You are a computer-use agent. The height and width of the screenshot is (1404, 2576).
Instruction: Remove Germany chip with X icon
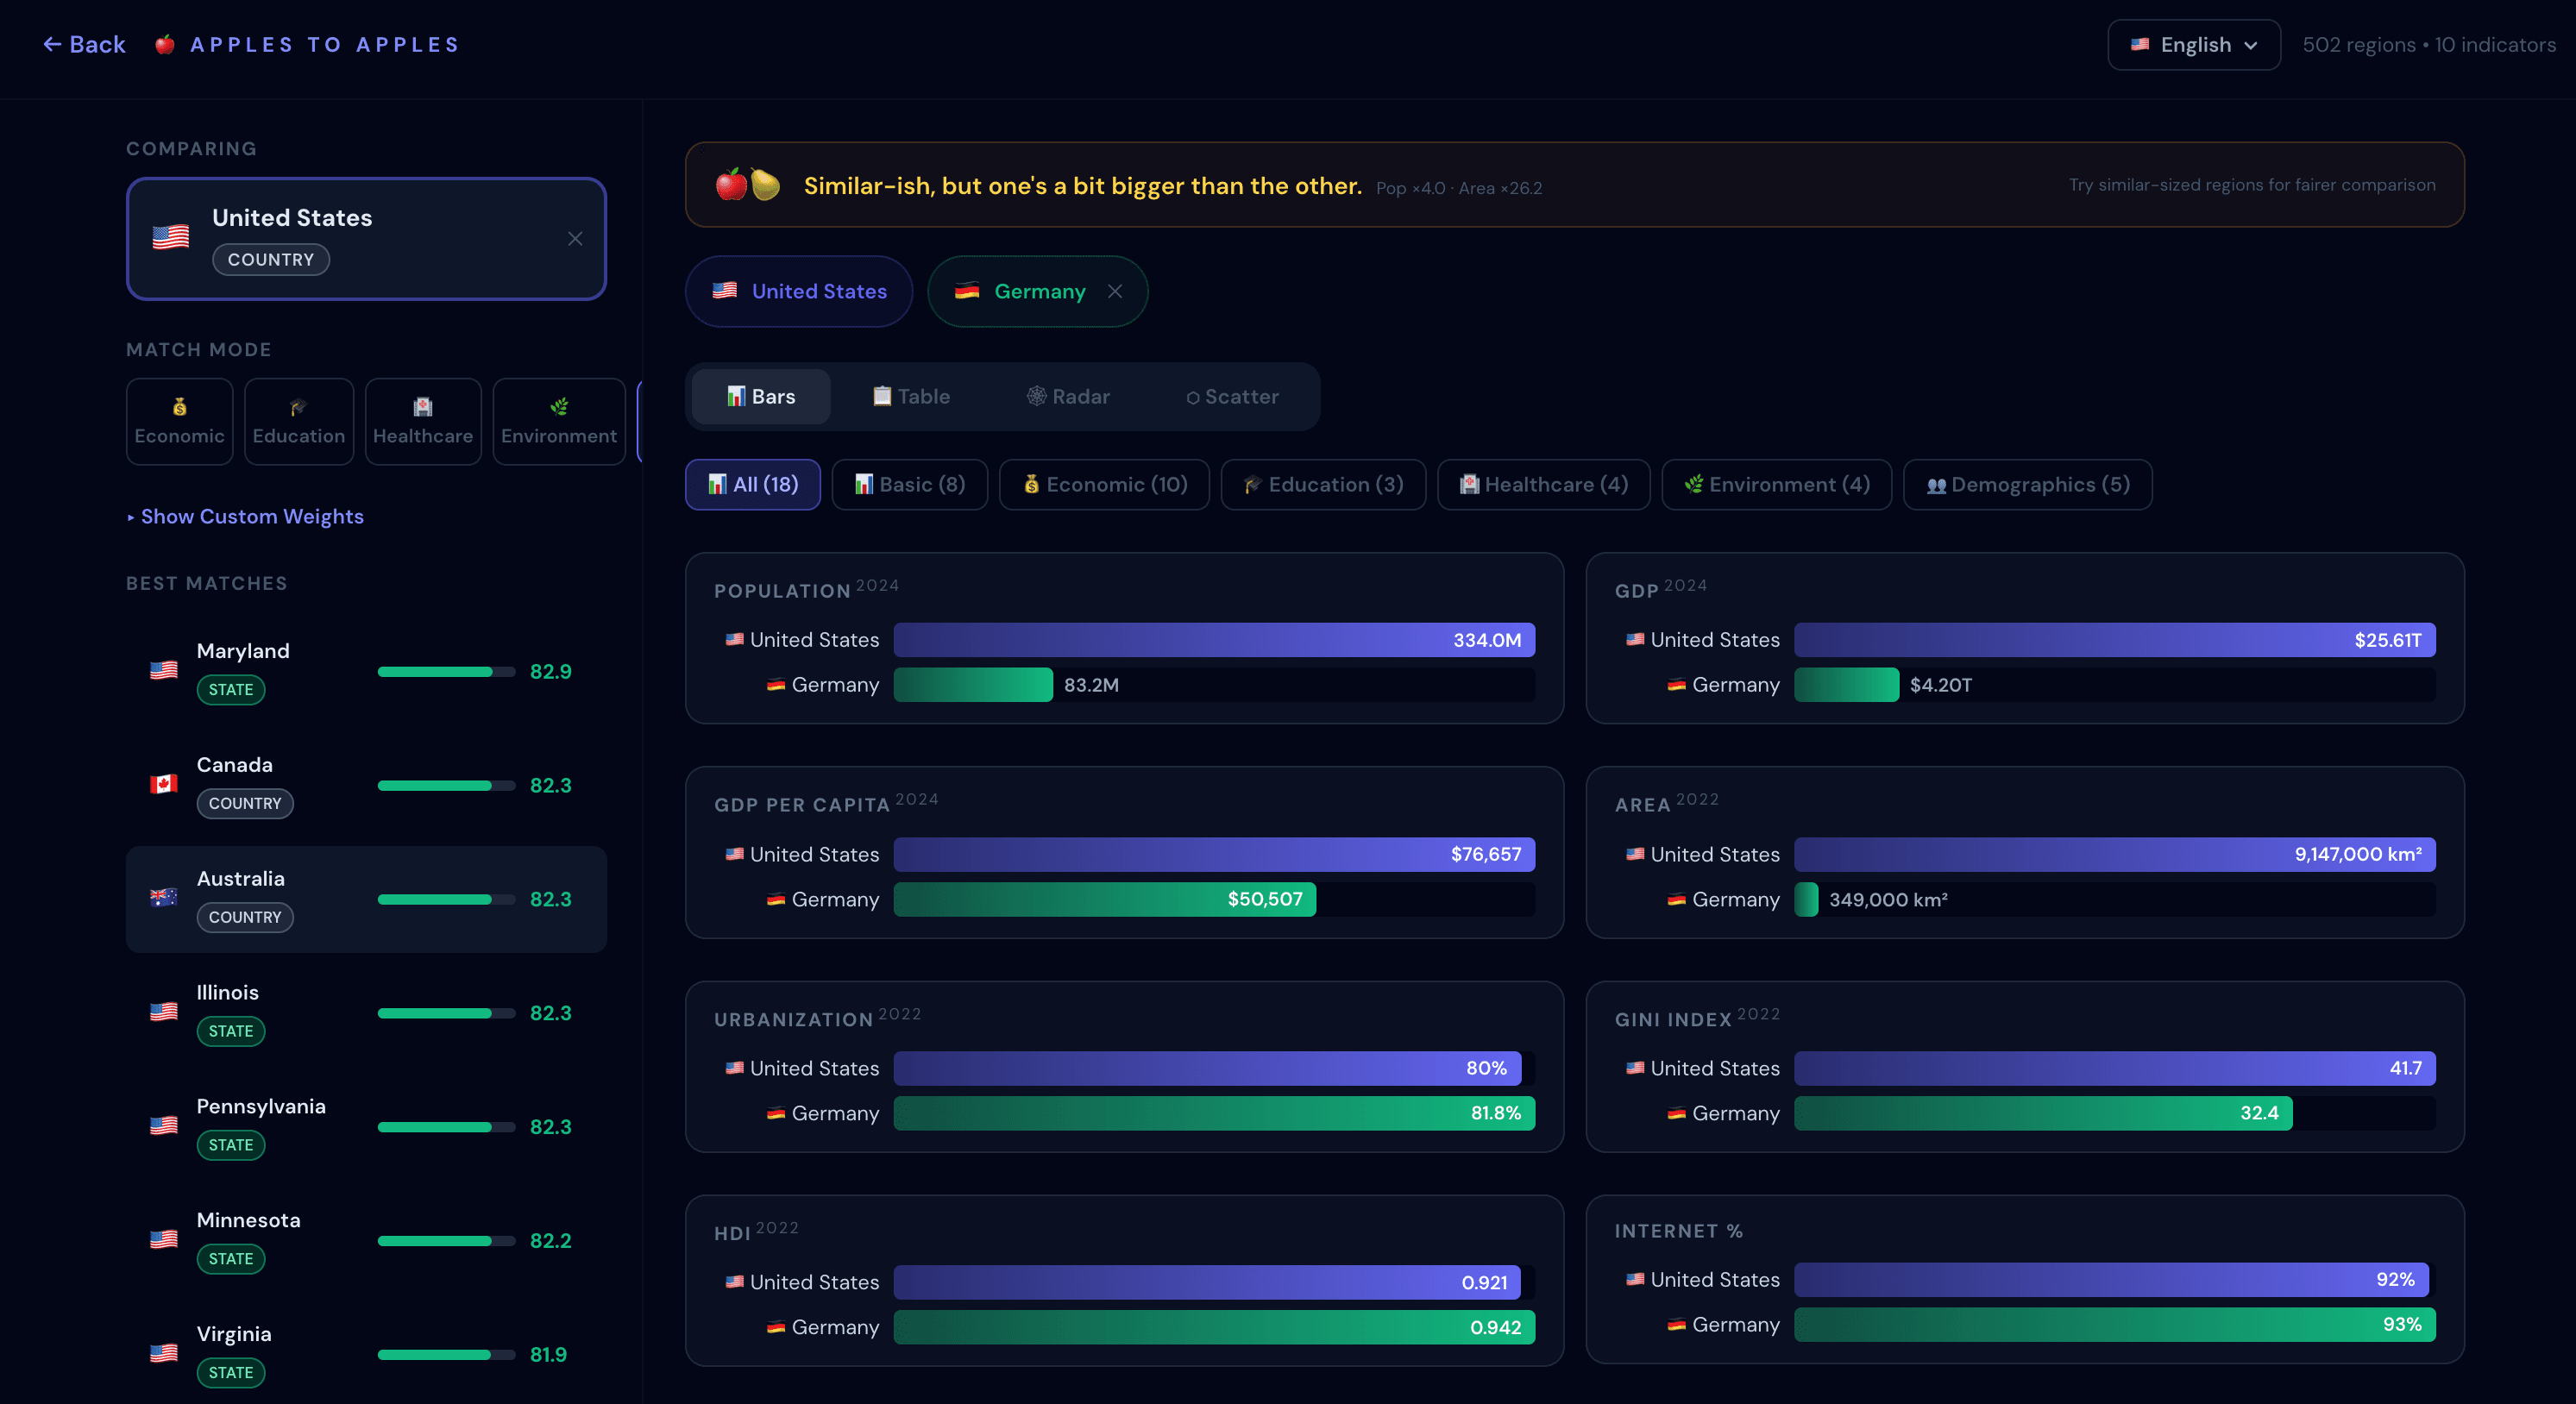click(1115, 291)
